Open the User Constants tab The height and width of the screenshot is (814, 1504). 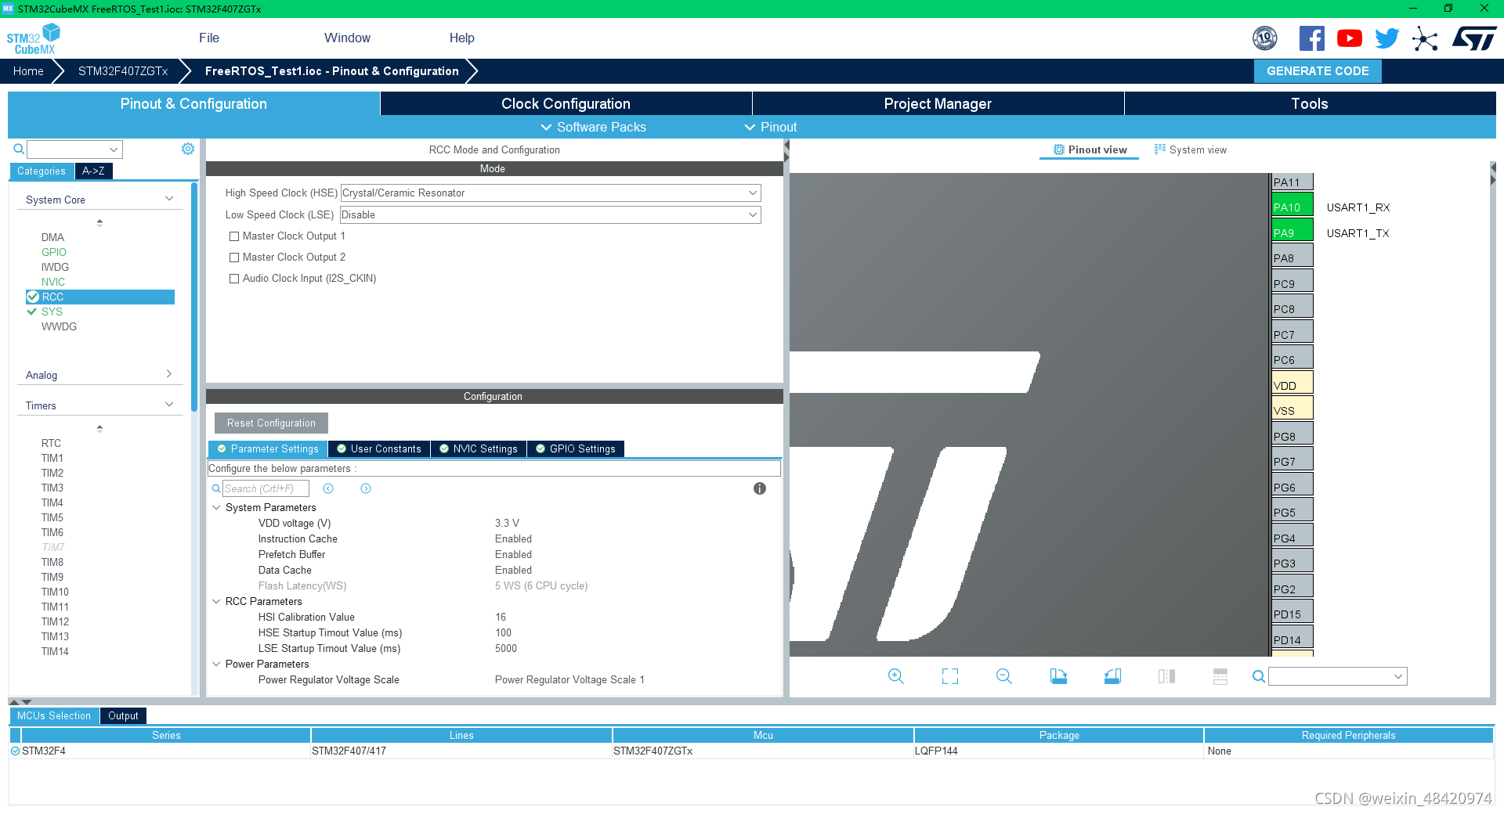378,448
